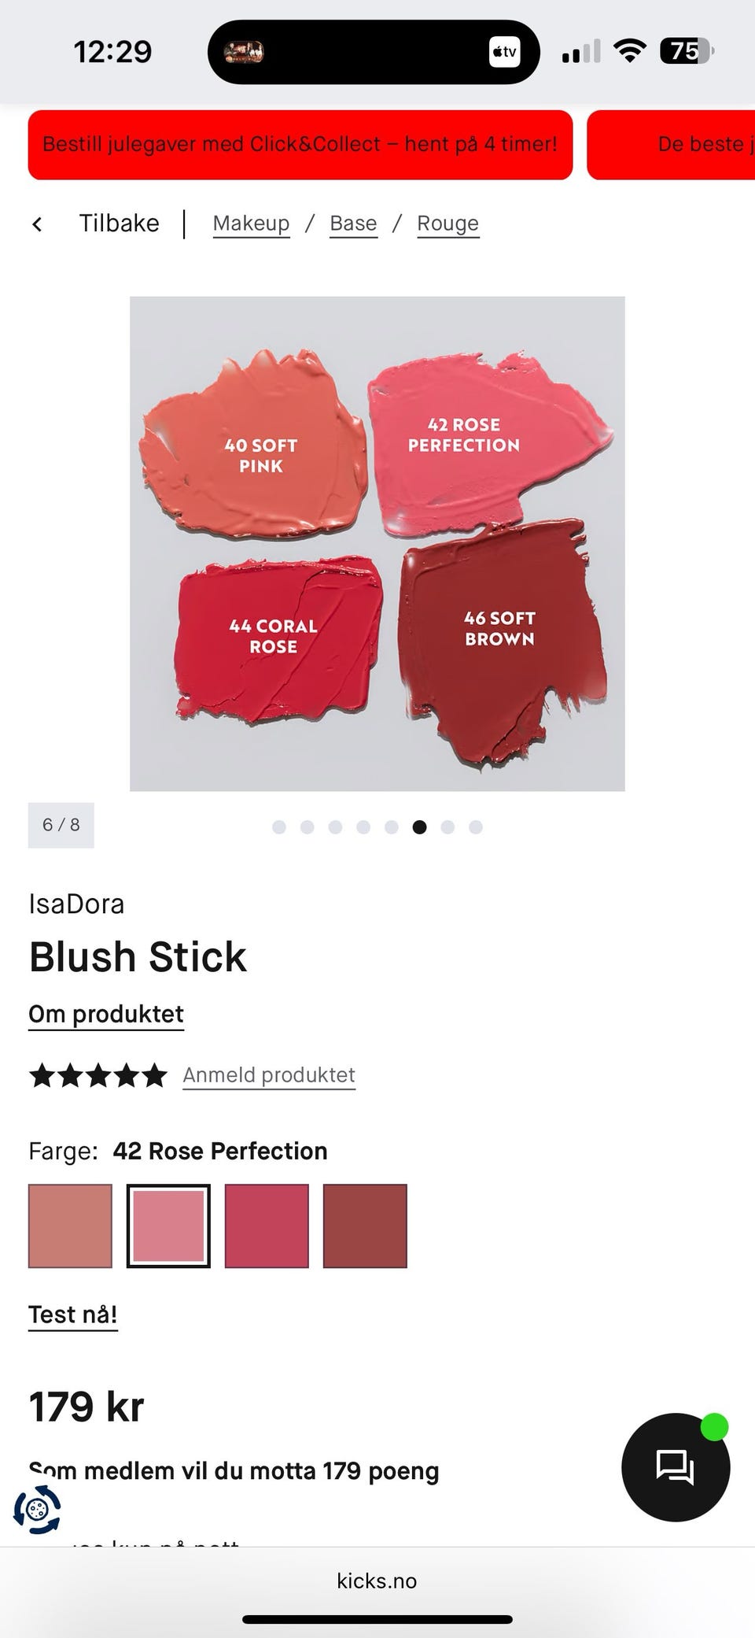755x1638 pixels.
Task: Click the five-star rating icons
Action: (x=98, y=1075)
